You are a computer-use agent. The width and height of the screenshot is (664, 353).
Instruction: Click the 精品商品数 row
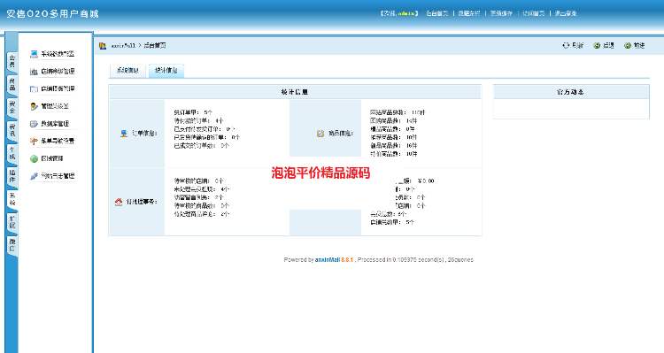coord(392,129)
